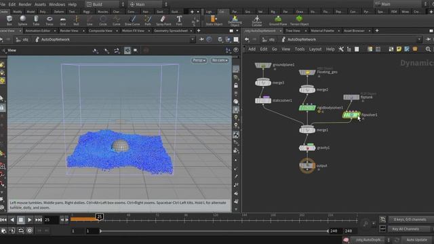The width and height of the screenshot is (434, 244).
Task: Select the Path shelf tool
Action: coord(148,20)
